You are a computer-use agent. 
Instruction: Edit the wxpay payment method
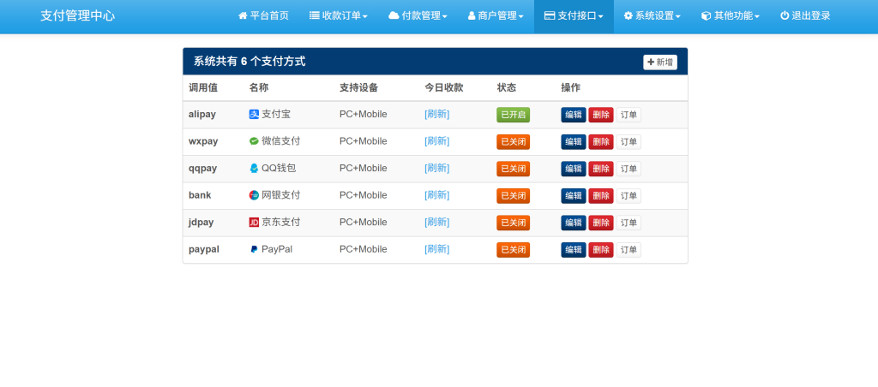[x=574, y=142]
